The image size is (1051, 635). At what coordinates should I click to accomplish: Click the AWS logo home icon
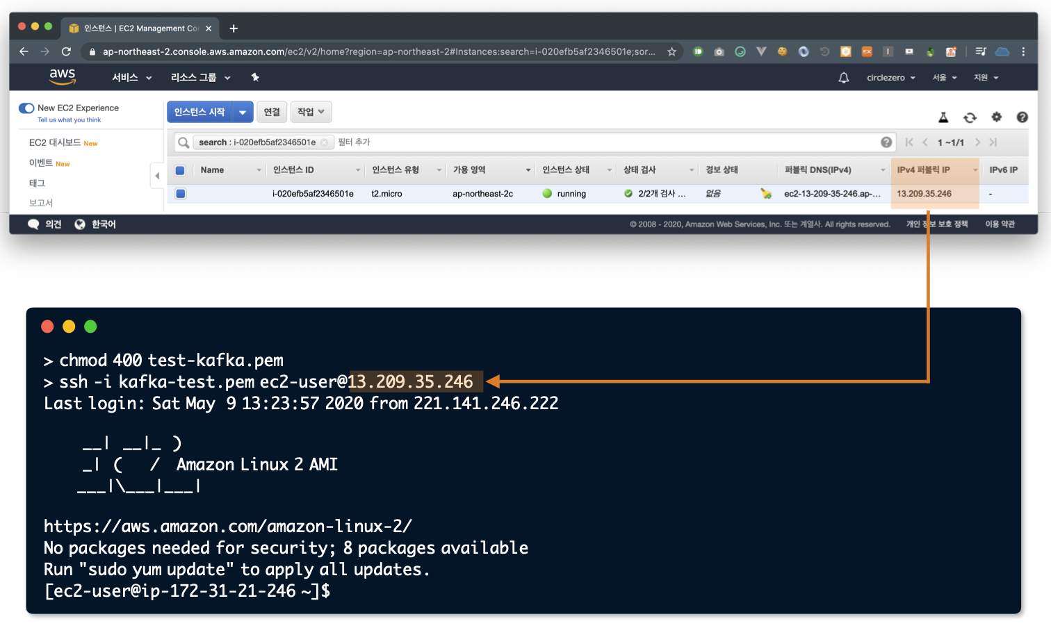click(x=62, y=76)
